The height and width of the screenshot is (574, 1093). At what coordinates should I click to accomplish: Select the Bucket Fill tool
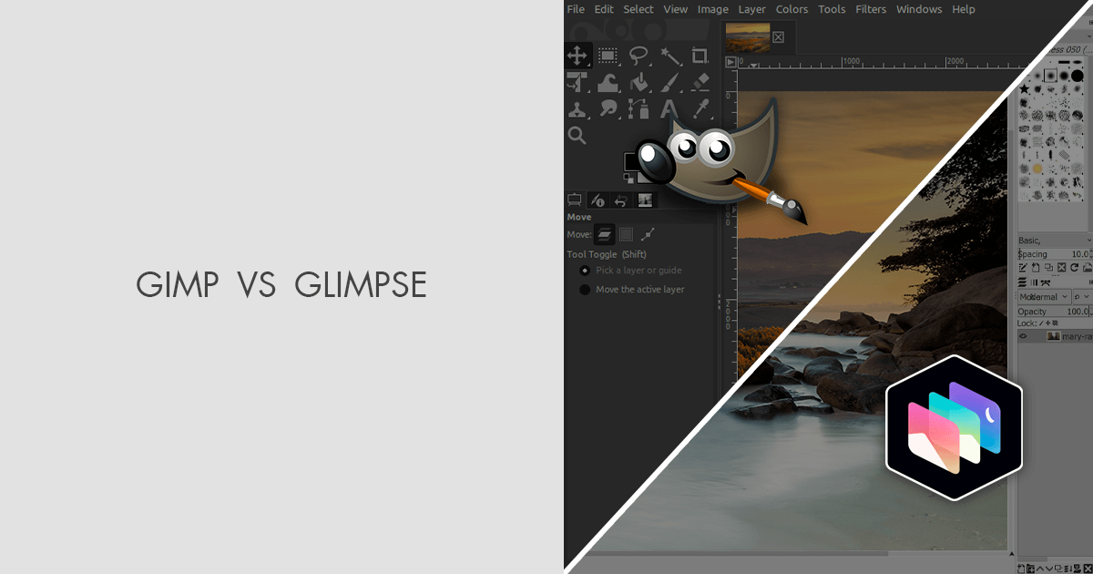click(638, 83)
